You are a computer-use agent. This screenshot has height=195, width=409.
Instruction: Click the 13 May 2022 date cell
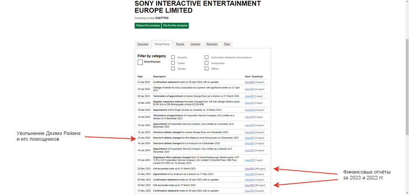[x=144, y=191]
